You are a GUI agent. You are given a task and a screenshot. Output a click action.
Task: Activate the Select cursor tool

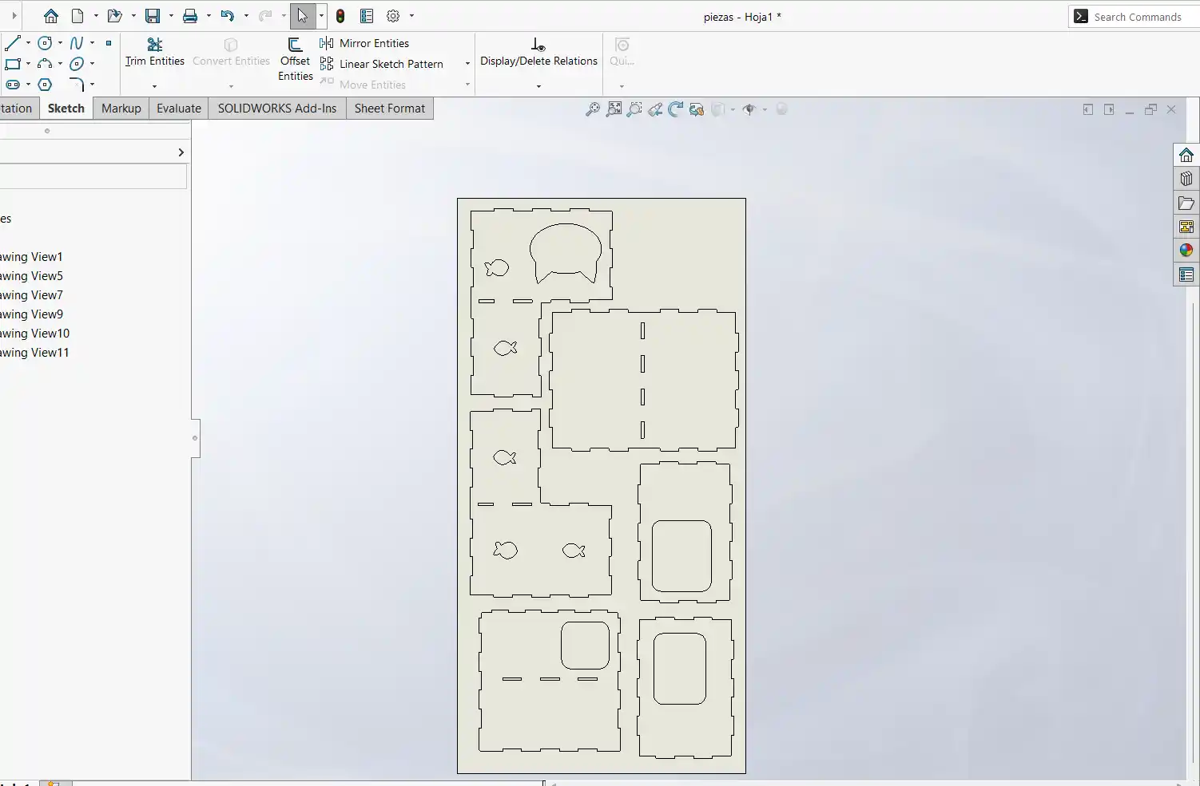click(303, 16)
